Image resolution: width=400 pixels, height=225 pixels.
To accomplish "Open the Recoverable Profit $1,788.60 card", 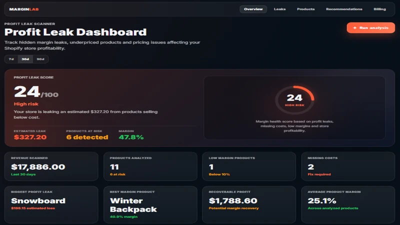I will pyautogui.click(x=249, y=204).
